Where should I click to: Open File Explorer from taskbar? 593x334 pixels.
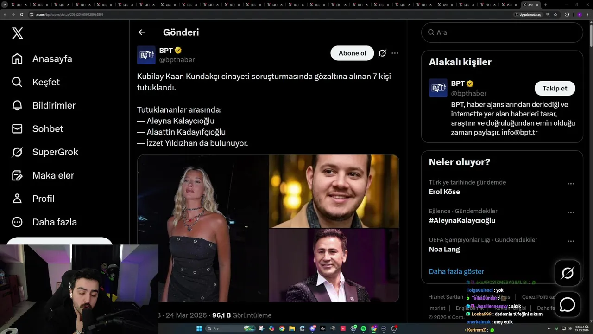tap(292, 328)
